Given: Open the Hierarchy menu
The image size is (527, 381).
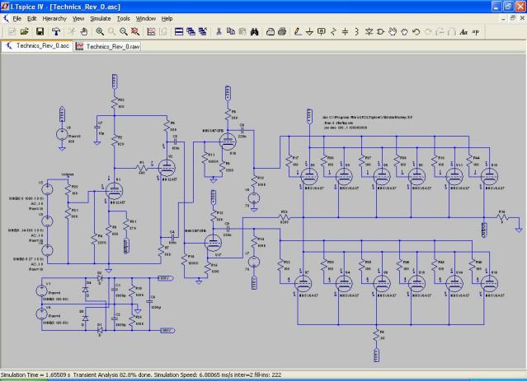Looking at the screenshot, I should 54,18.
